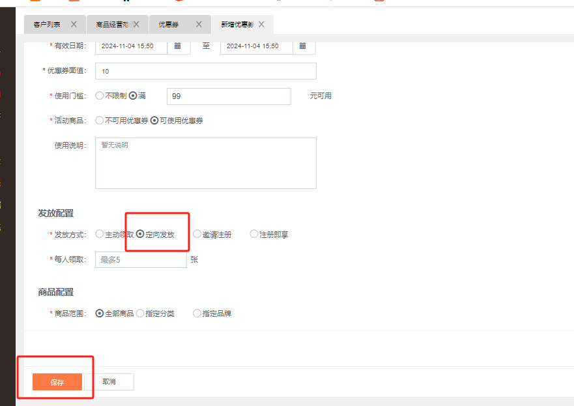
Task: Switch to the 客户列表 tab
Action: click(48, 25)
